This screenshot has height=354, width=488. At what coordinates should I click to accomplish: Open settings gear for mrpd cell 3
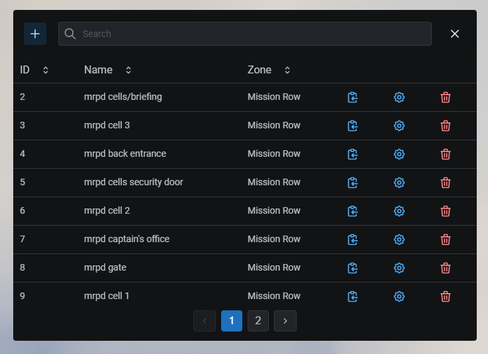(x=399, y=126)
